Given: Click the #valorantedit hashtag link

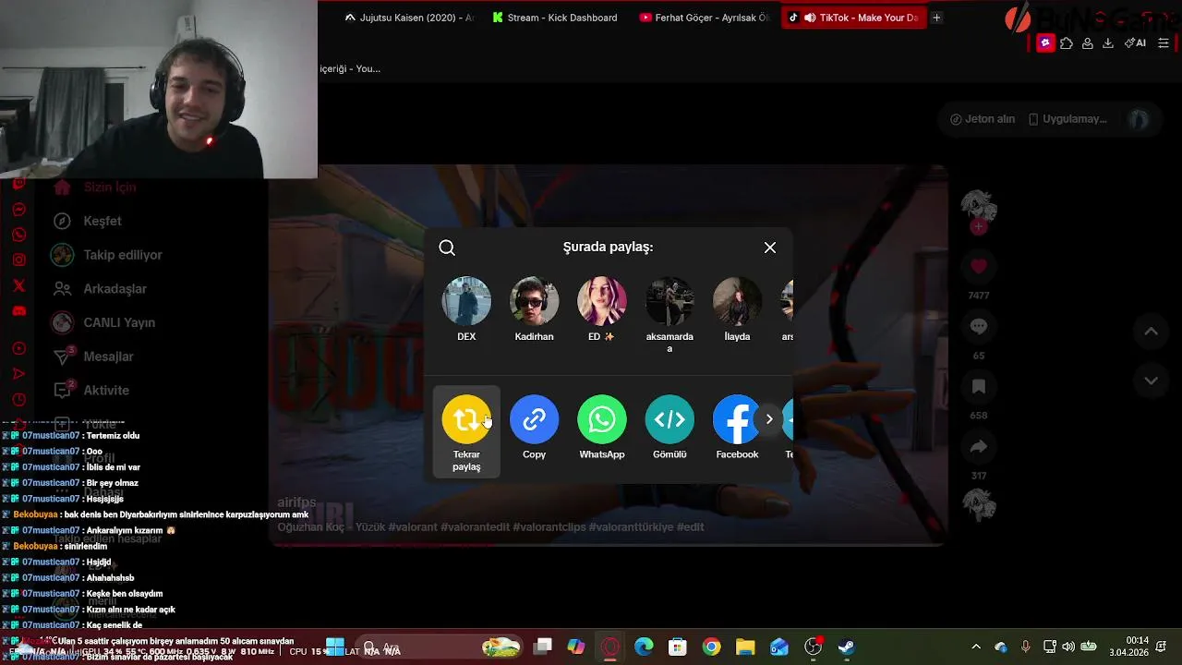Looking at the screenshot, I should click(x=476, y=526).
